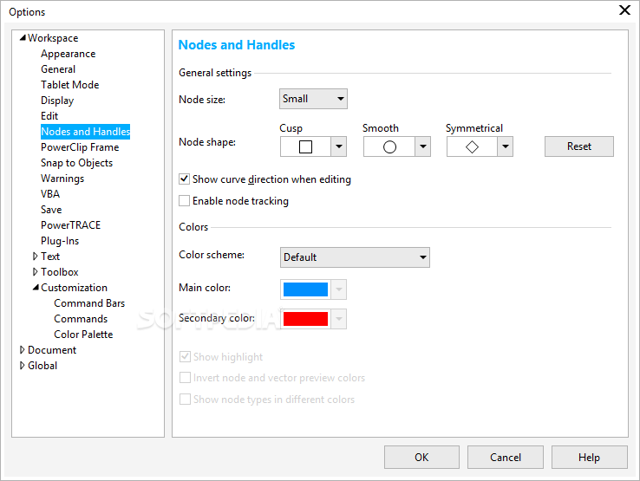Screen dimensions: 640x481
Task: Select the Text item in the tree
Action: tap(50, 257)
